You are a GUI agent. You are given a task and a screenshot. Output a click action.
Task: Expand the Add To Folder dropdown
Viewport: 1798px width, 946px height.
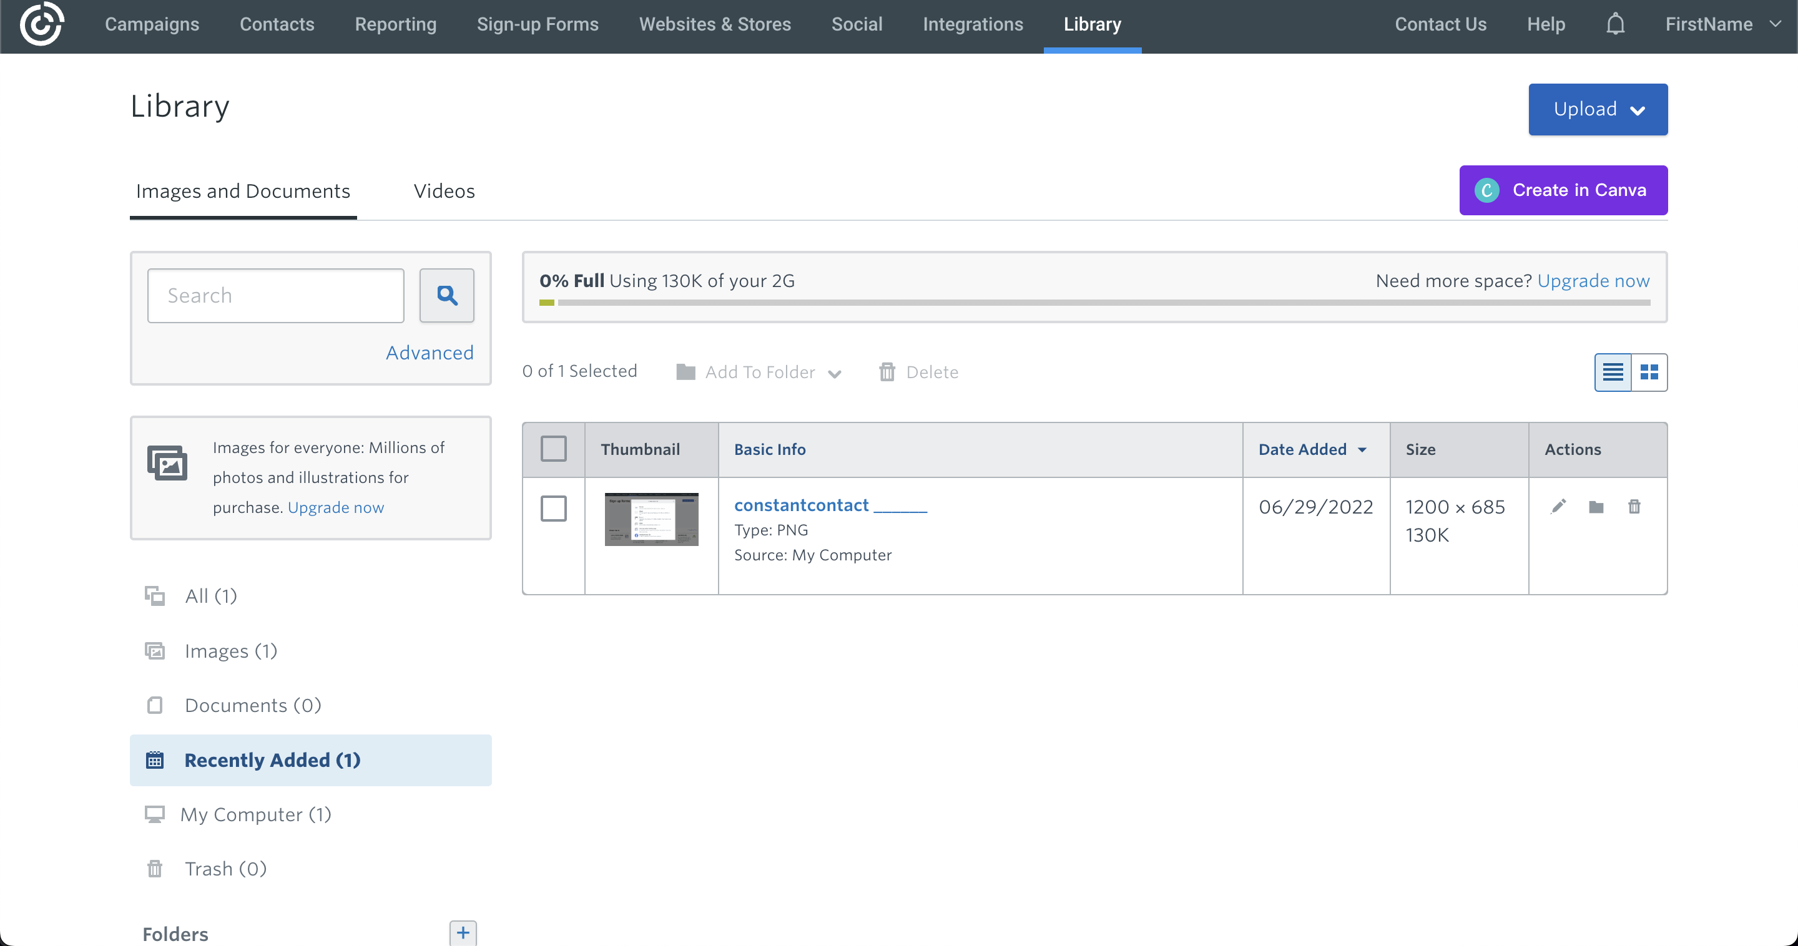click(x=833, y=372)
